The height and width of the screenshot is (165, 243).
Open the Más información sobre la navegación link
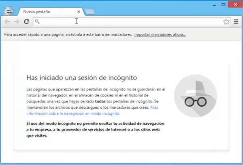[92, 110]
